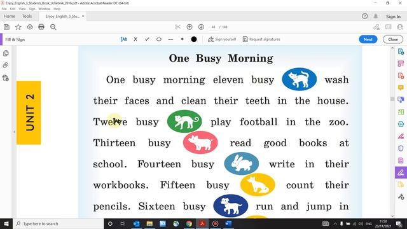Click the blue Next button

(x=368, y=39)
